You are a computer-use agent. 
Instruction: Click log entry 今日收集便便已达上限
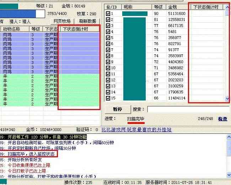click(29, 165)
